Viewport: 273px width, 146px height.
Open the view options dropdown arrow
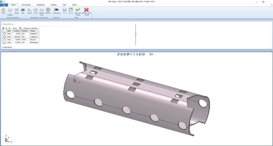(x=152, y=54)
